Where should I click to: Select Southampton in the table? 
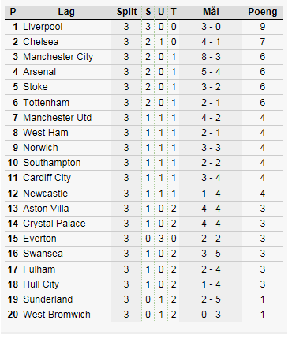click(52, 163)
